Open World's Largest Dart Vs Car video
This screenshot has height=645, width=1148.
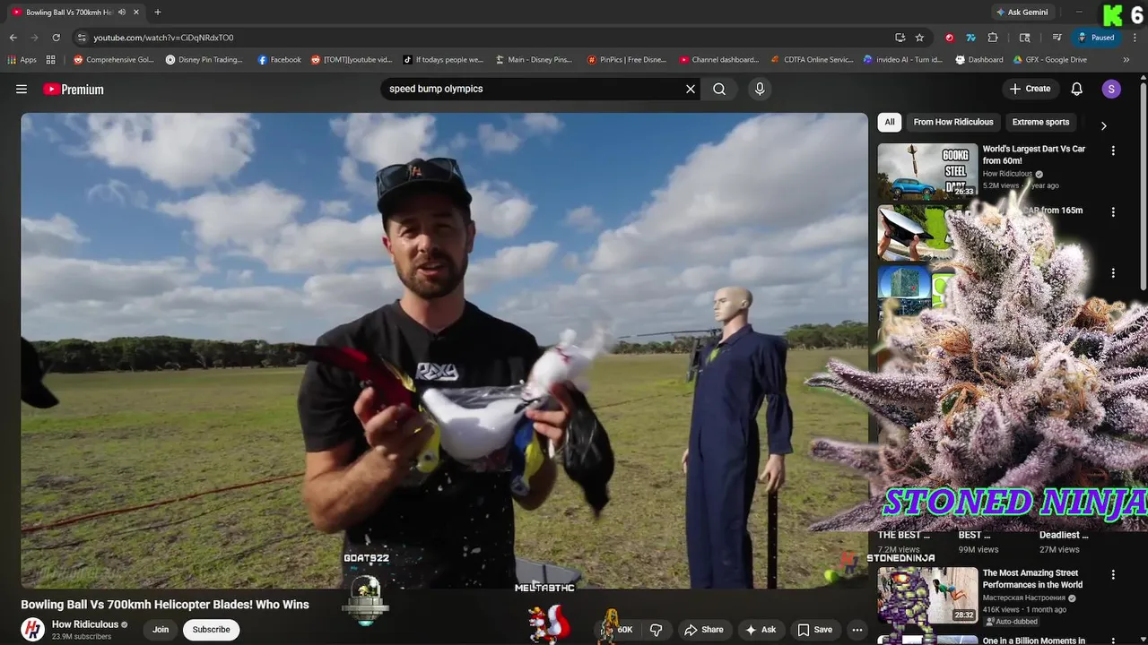click(x=1033, y=155)
